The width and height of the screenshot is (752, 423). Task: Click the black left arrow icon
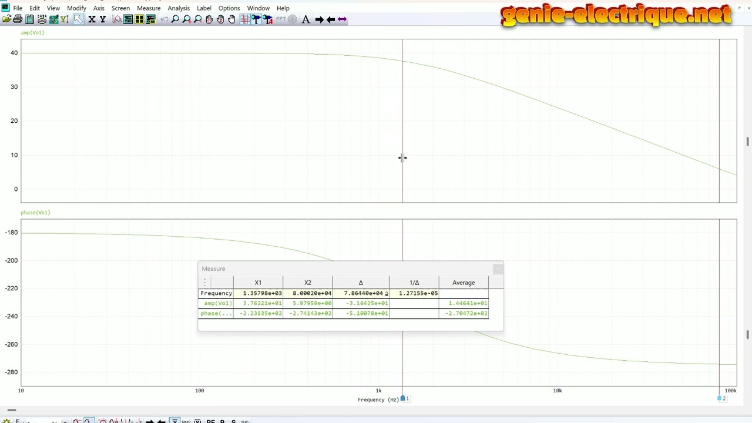click(331, 19)
